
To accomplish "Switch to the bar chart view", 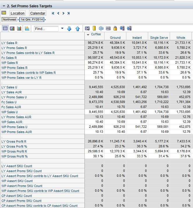I will (20, 29).
